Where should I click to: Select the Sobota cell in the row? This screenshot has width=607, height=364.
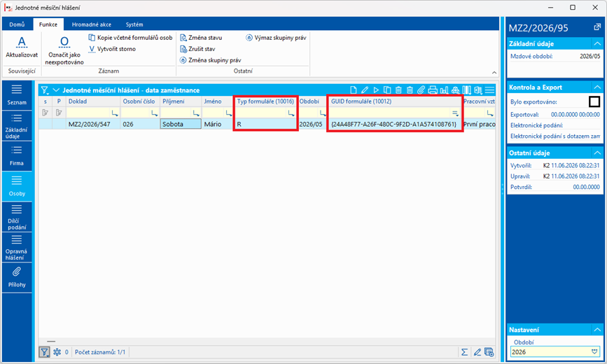(181, 125)
